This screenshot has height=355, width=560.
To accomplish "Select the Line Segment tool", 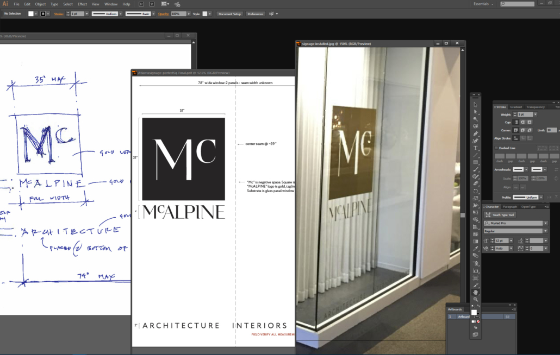I will [475, 155].
